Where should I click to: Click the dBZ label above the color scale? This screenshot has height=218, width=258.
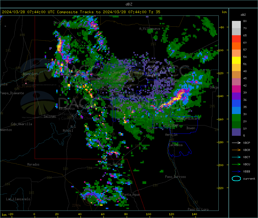pos(243,15)
